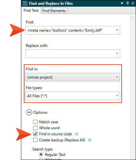The width and height of the screenshot is (136, 160).
Task: Open the Find field history dropdown
Action: click(x=117, y=30)
